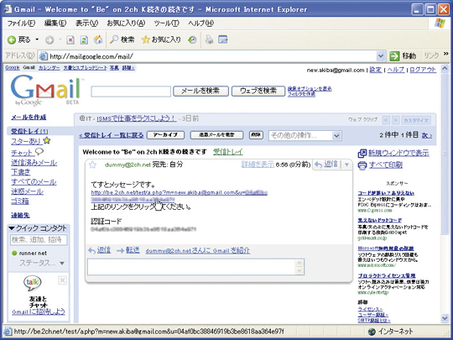Click the print icon in IE toolbar
453x340 pixels.
pos(209,39)
